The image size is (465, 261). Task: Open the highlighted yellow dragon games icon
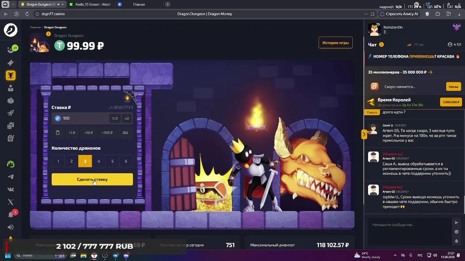[11, 75]
